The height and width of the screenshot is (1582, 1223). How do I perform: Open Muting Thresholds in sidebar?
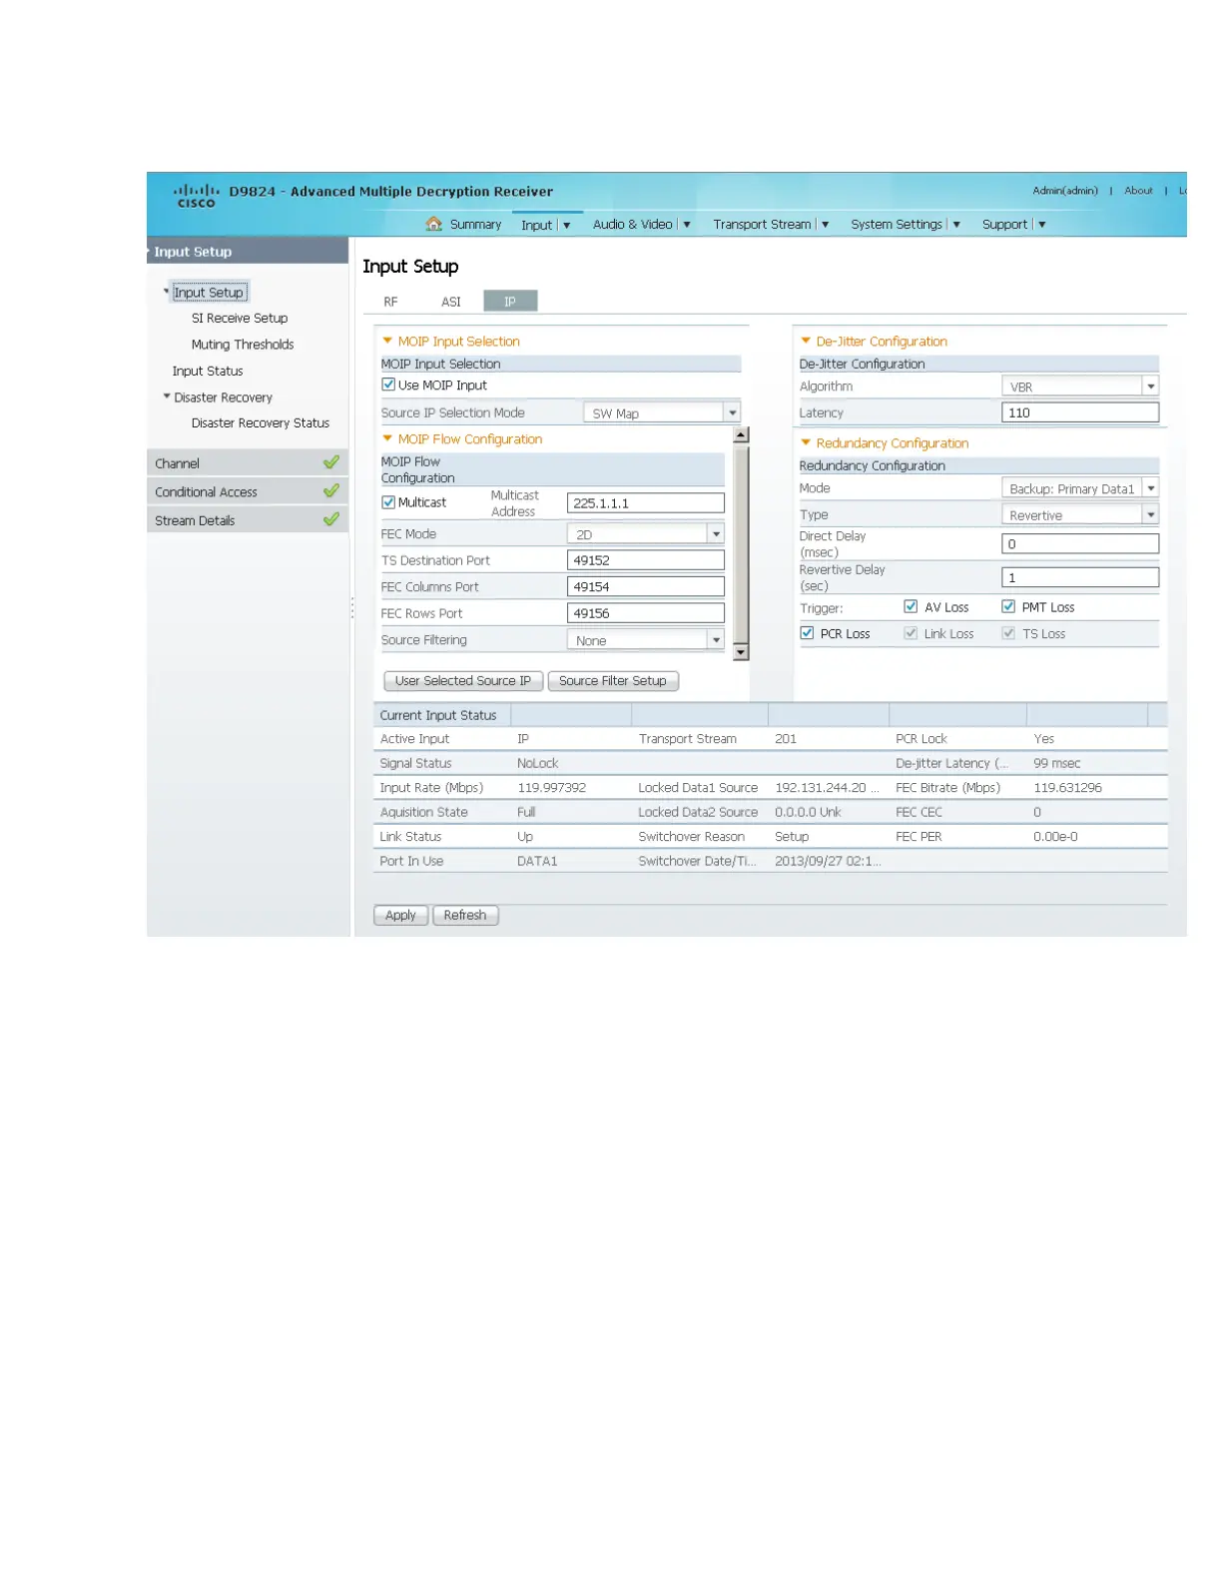[243, 344]
